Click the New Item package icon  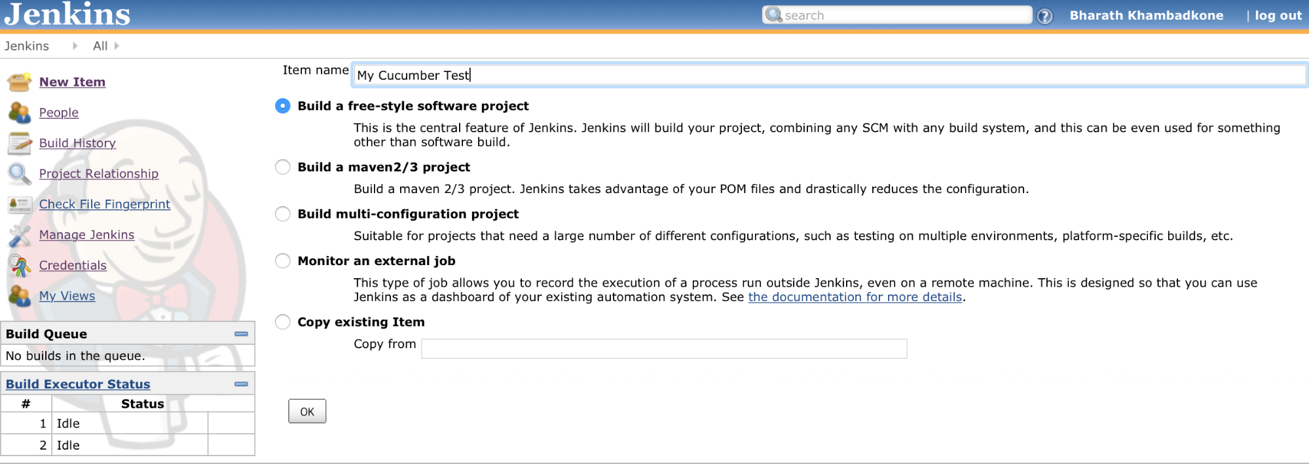pos(19,82)
